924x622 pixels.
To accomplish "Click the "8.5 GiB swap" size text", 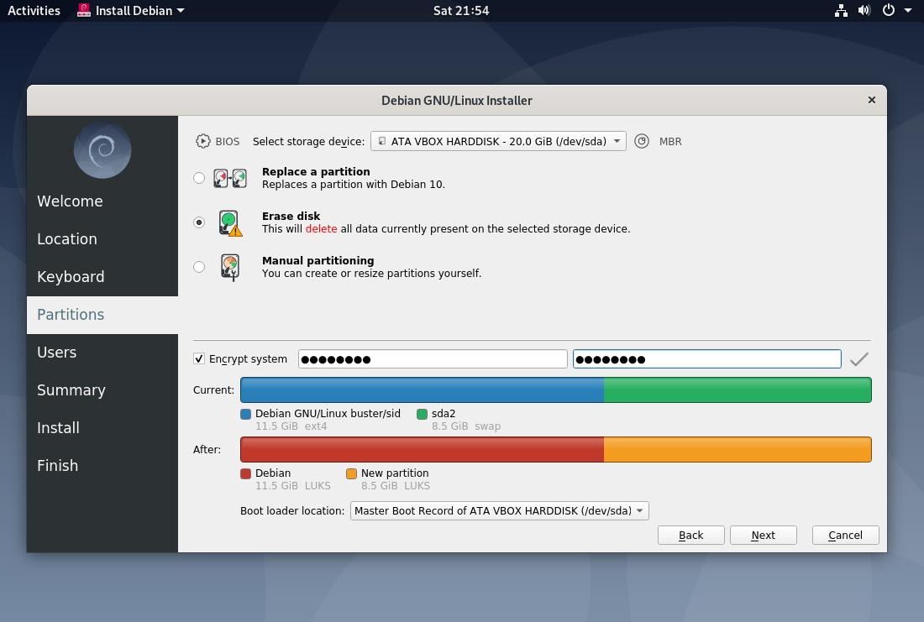I will point(466,426).
